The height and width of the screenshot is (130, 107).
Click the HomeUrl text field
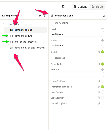coord(77,75)
